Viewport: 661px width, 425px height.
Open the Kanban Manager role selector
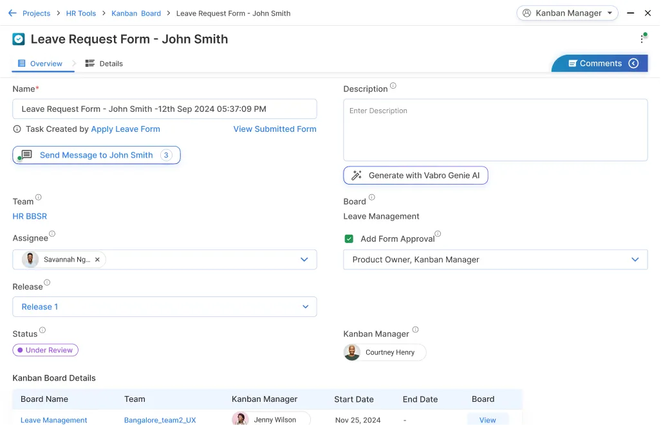point(567,13)
